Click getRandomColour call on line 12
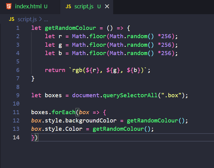214x168 pixels. pyautogui.click(x=152, y=121)
